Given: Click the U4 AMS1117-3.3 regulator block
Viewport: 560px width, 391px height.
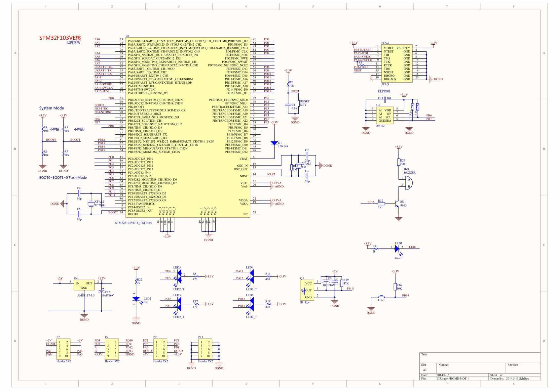Looking at the screenshot, I should coord(84,285).
